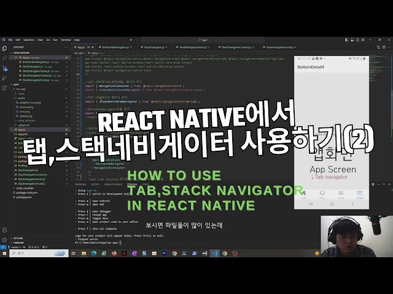Open the Windows Start menu
Viewport: 393px width, 294px height.
click(4, 253)
